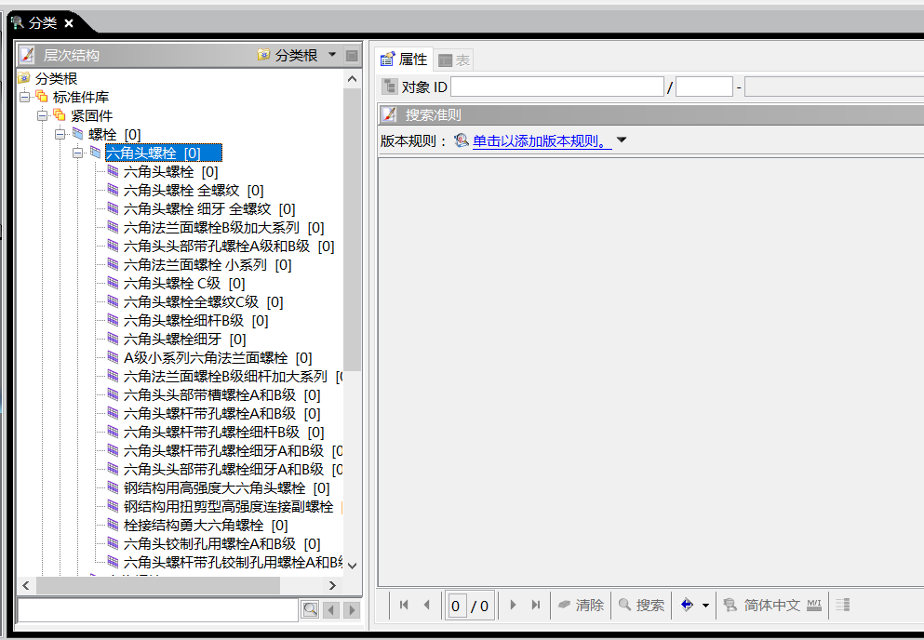Close the 分类 tab
Image resolution: width=924 pixels, height=640 pixels.
(x=69, y=23)
